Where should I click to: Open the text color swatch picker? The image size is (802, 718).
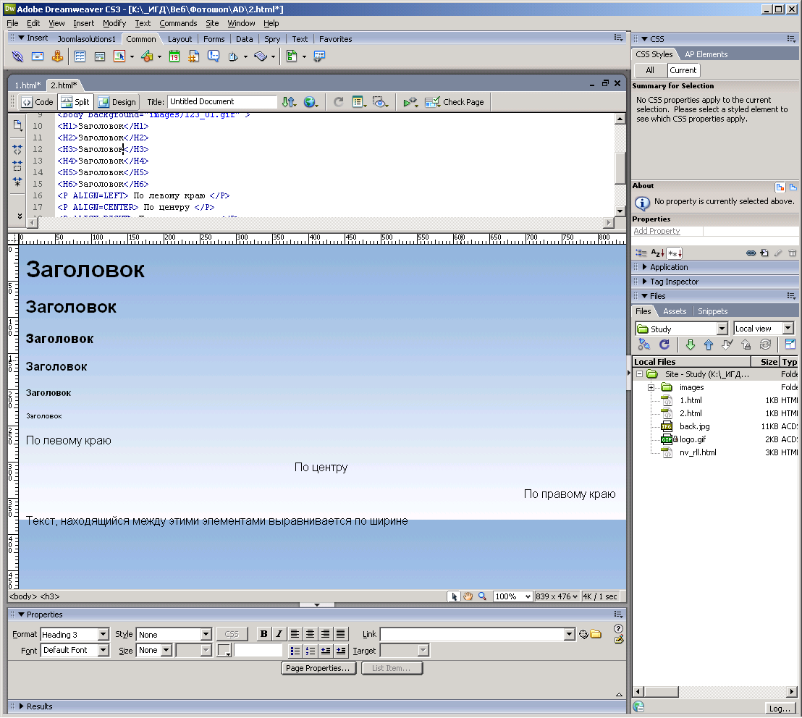(224, 650)
